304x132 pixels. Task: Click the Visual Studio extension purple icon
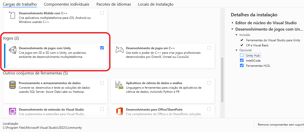[x=12, y=111]
